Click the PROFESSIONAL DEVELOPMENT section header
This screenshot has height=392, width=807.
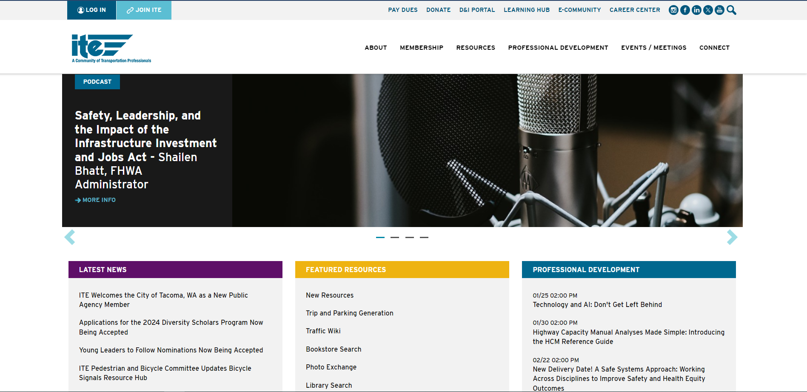pyautogui.click(x=629, y=270)
